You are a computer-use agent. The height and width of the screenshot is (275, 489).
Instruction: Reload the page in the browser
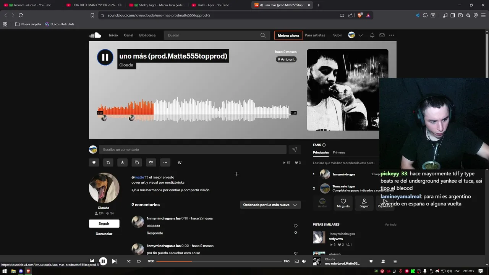coord(21,15)
